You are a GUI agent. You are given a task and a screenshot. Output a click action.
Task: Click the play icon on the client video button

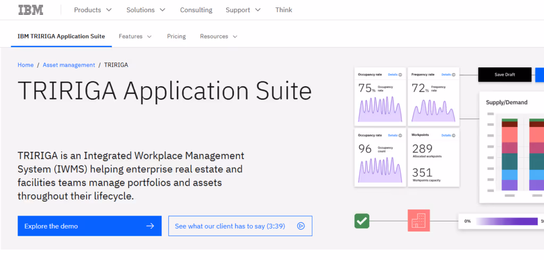[301, 226]
